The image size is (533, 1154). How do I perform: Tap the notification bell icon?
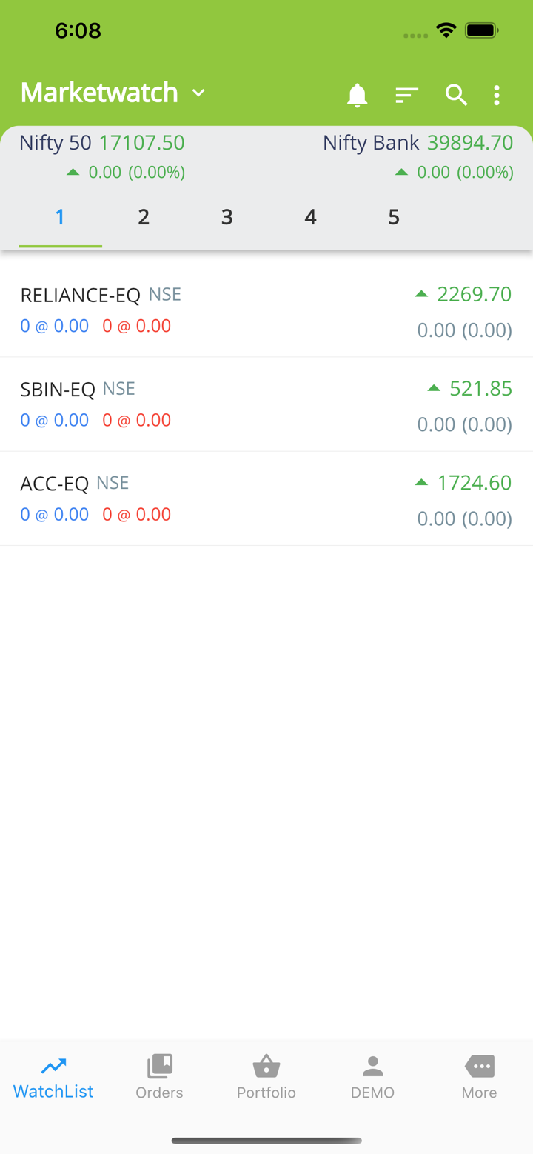358,95
